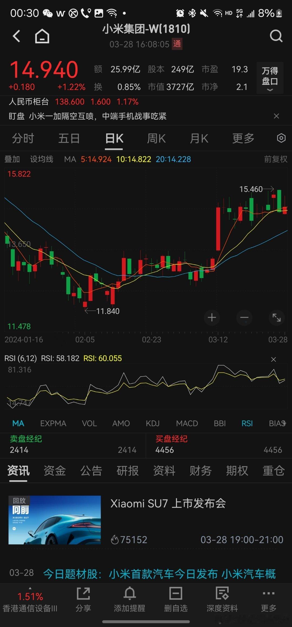292x627 pixels.
Task: Expand 香港通信设备III sector bar
Action: click(30, 599)
